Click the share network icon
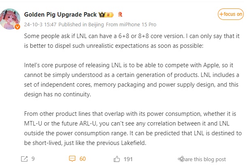 pyautogui.click(x=181, y=159)
